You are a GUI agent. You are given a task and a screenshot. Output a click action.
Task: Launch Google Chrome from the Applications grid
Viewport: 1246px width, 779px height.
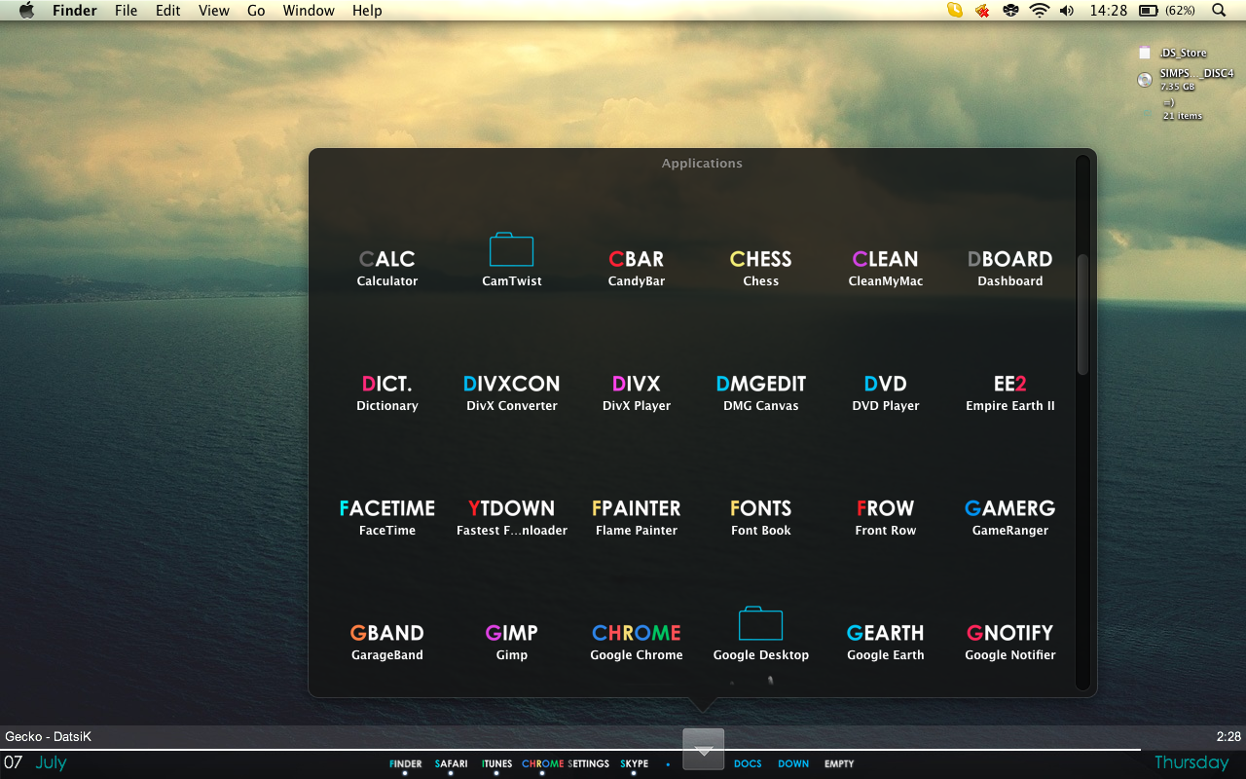click(636, 642)
